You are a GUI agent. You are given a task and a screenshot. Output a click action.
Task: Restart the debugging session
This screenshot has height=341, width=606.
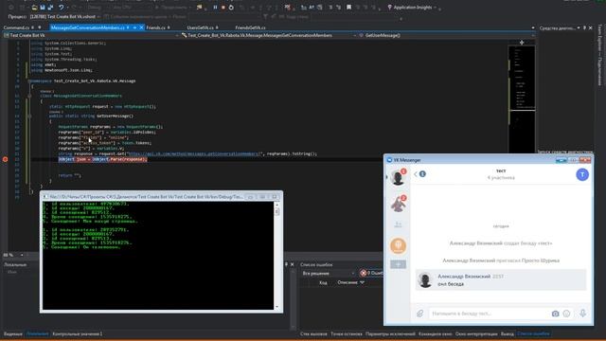pyautogui.click(x=231, y=8)
